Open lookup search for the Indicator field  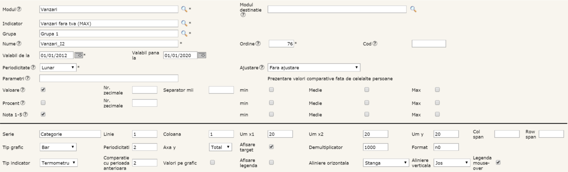[x=184, y=23]
